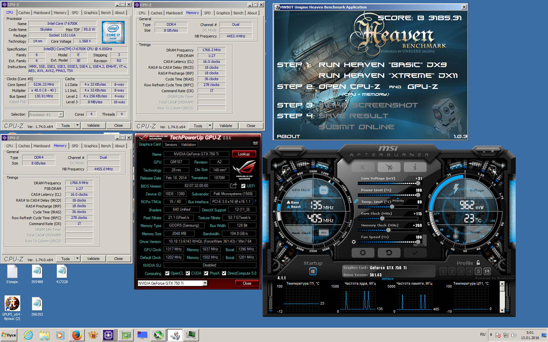548x342 pixels.
Task: Click system tray volume speaker icon
Action: click(514, 335)
